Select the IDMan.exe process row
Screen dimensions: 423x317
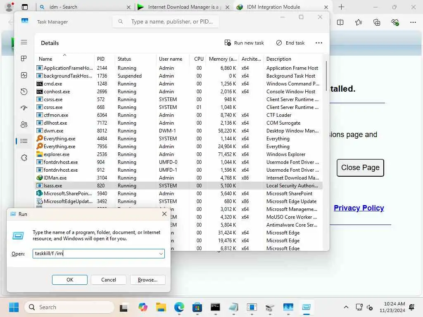pyautogui.click(x=179, y=178)
